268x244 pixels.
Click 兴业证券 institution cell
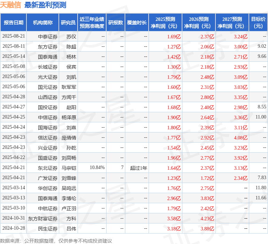point(48,148)
